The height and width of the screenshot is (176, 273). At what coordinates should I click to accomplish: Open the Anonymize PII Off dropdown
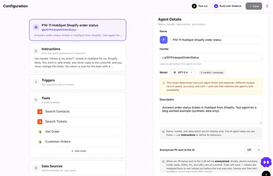pyautogui.click(x=253, y=150)
